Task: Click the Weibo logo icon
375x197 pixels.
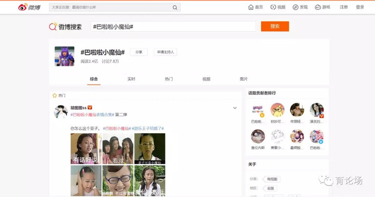Action: [x=22, y=7]
